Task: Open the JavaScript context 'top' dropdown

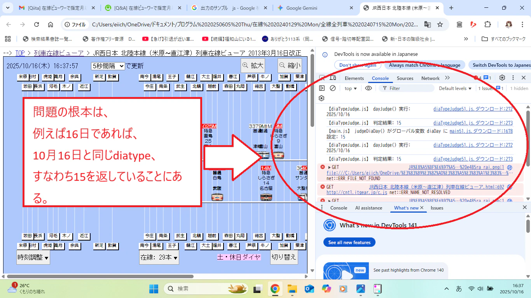Action: pyautogui.click(x=350, y=88)
